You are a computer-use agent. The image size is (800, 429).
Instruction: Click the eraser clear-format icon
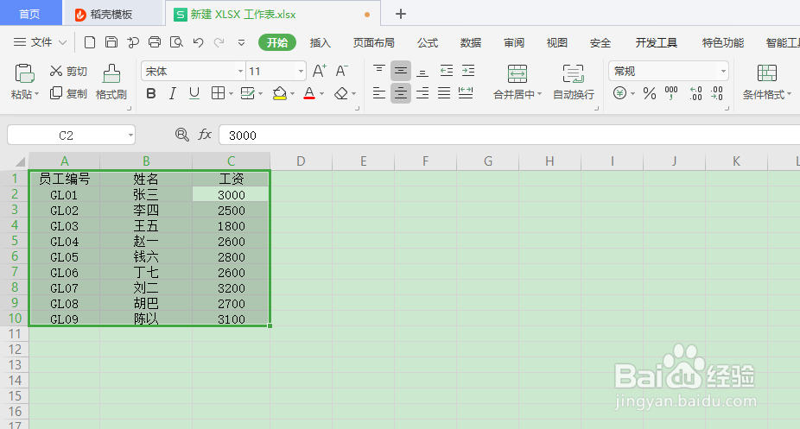click(340, 94)
